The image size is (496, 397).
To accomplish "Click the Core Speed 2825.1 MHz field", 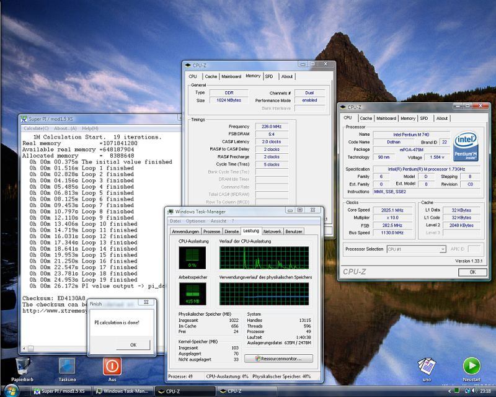I will tap(392, 210).
